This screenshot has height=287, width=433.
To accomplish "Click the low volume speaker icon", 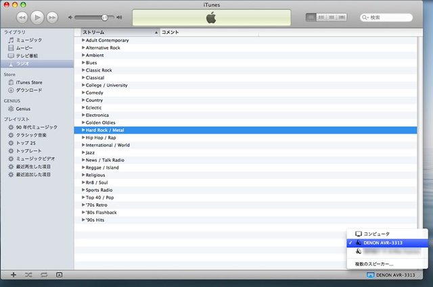I will click(70, 18).
